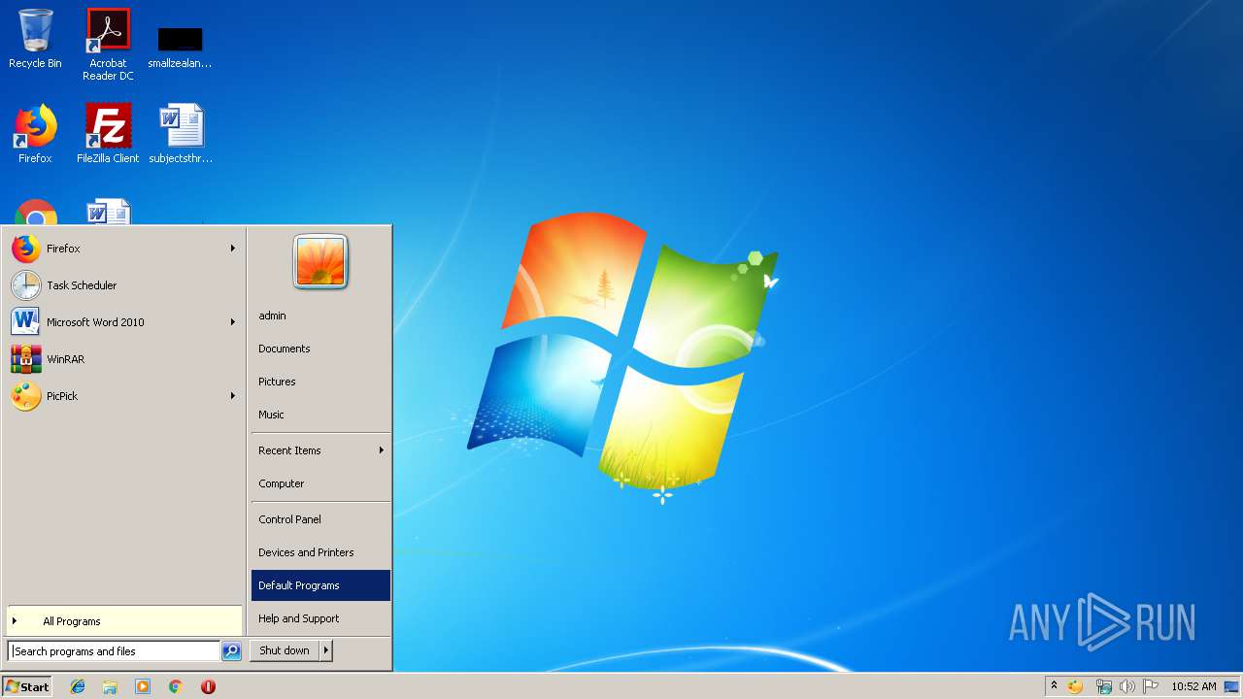
Task: Click the user account flower picture
Action: tap(320, 262)
